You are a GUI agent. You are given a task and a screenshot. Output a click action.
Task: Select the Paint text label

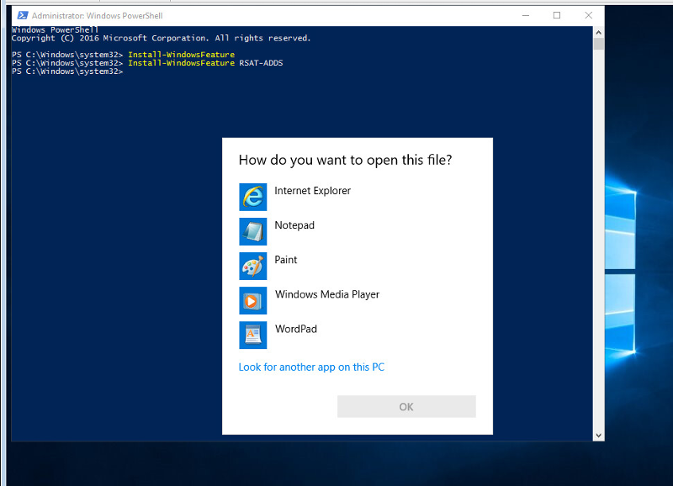click(x=286, y=260)
